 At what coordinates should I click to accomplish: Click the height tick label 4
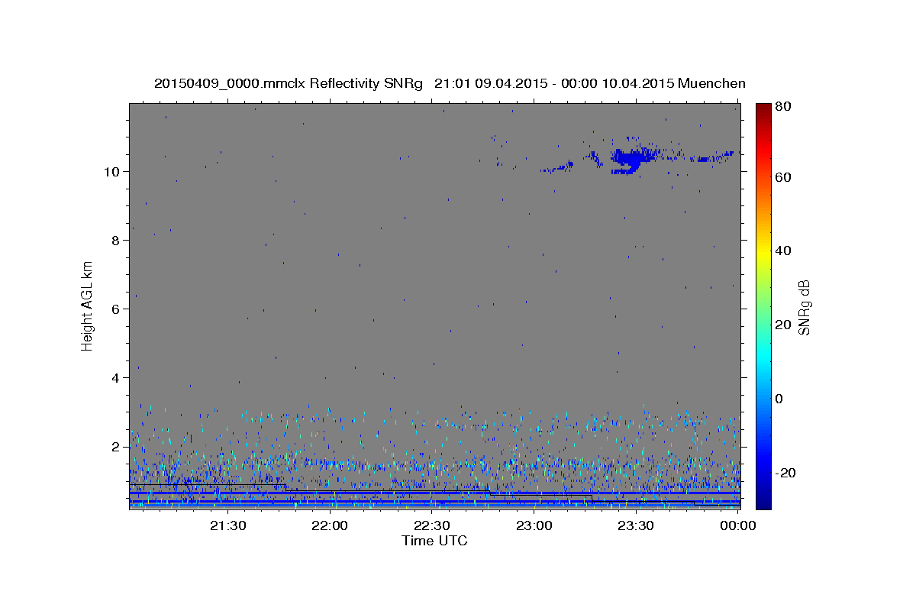[x=116, y=377]
